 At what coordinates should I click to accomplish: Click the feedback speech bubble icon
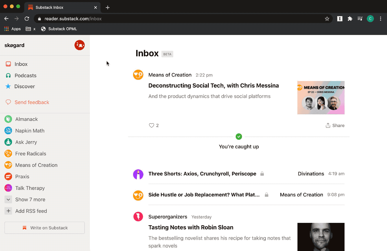tap(8, 102)
